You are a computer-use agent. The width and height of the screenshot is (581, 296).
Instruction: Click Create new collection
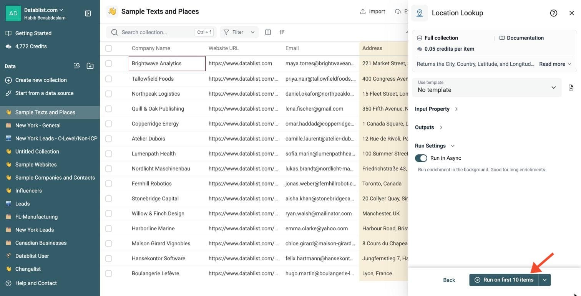pos(41,80)
